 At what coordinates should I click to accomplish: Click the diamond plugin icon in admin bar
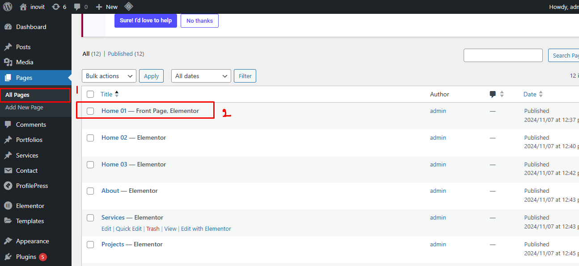128,7
